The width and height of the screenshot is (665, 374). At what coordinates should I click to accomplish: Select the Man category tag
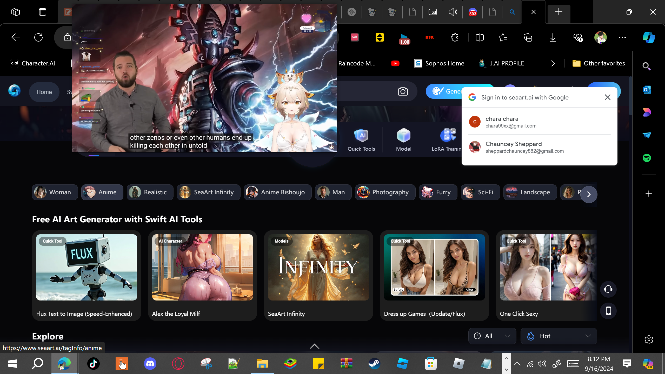pyautogui.click(x=333, y=192)
